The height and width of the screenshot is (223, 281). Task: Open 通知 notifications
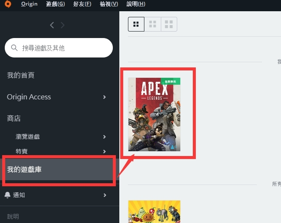pyautogui.click(x=19, y=195)
